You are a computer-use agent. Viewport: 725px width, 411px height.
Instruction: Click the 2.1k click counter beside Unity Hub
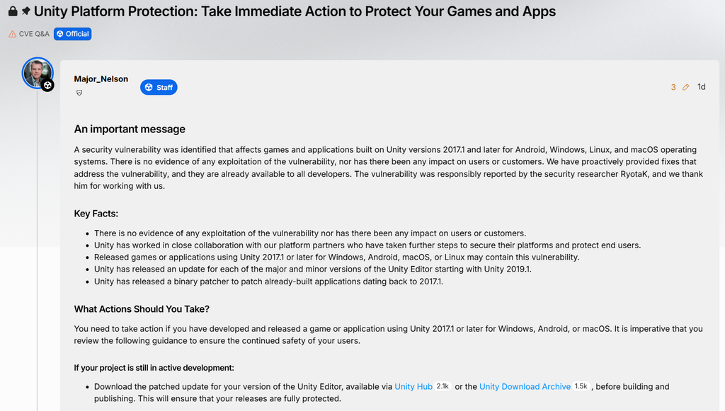(443, 386)
